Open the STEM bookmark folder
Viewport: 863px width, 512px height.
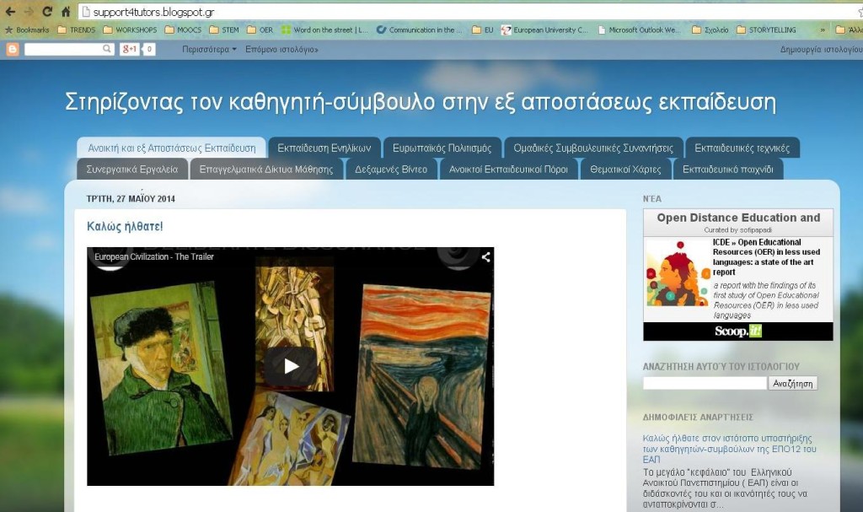[224, 30]
